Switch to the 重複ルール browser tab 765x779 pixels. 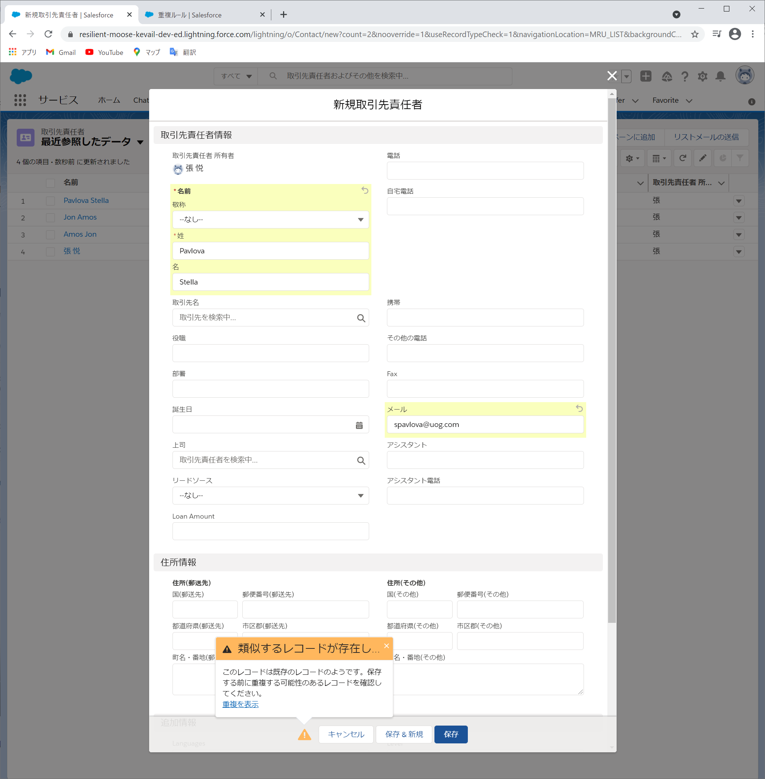(190, 15)
